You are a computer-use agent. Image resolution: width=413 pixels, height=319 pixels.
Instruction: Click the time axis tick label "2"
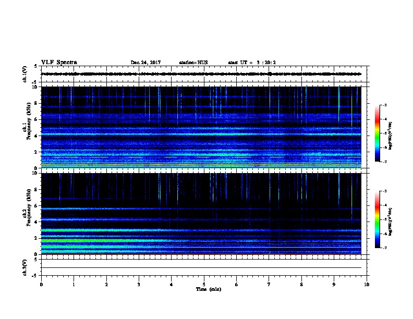tap(106, 284)
